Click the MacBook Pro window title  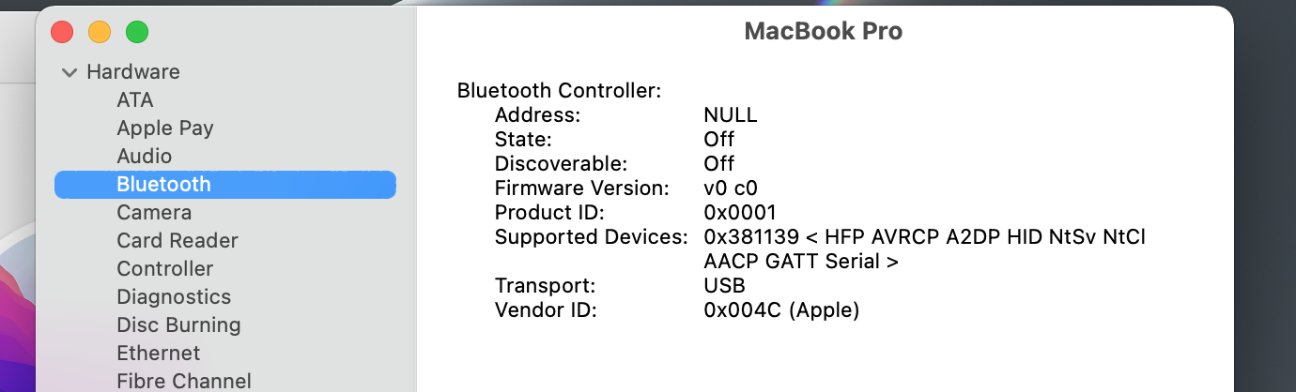point(823,31)
